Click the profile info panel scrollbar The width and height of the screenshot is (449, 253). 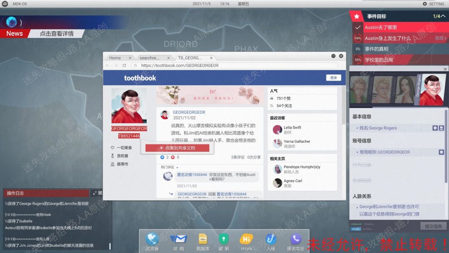point(446,146)
